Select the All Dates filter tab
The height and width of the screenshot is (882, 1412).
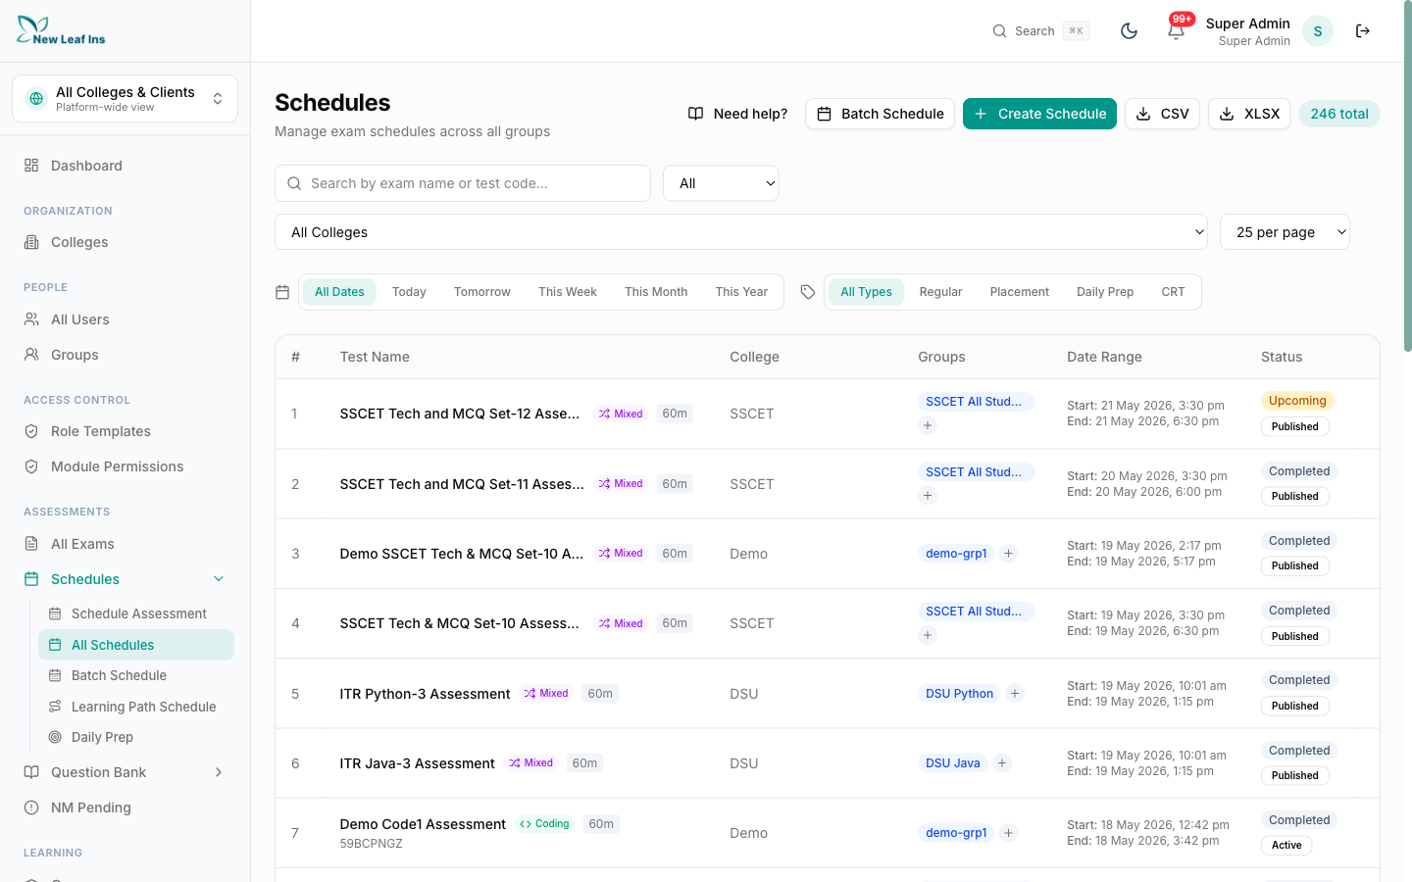(x=339, y=292)
